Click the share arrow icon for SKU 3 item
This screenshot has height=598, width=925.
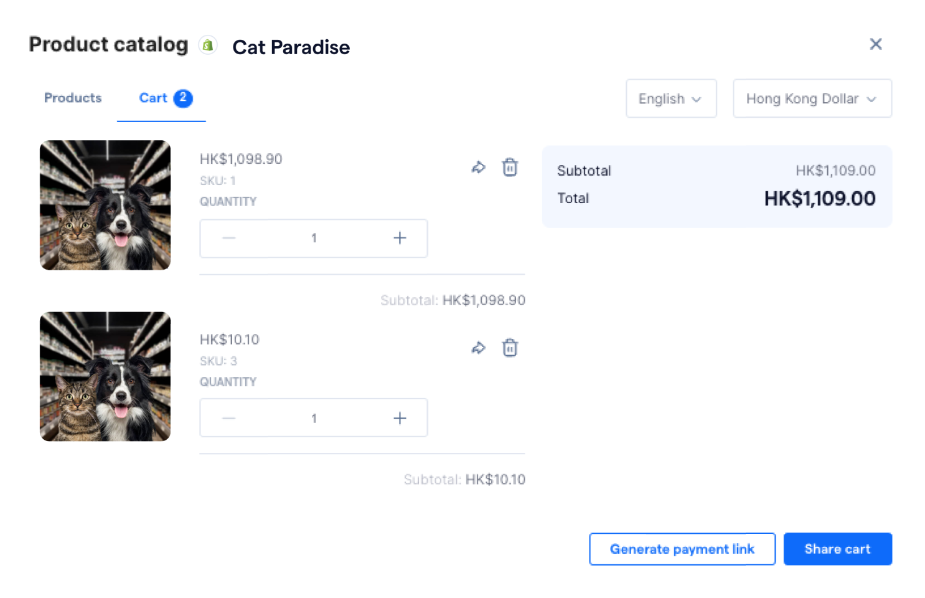click(x=478, y=348)
